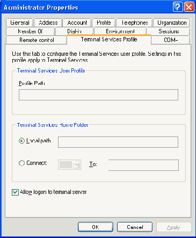Open the Sessions tab
196x238 pixels.
click(169, 31)
